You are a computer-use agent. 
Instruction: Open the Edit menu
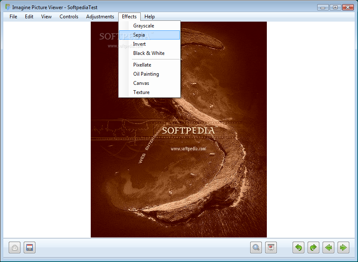(x=29, y=17)
